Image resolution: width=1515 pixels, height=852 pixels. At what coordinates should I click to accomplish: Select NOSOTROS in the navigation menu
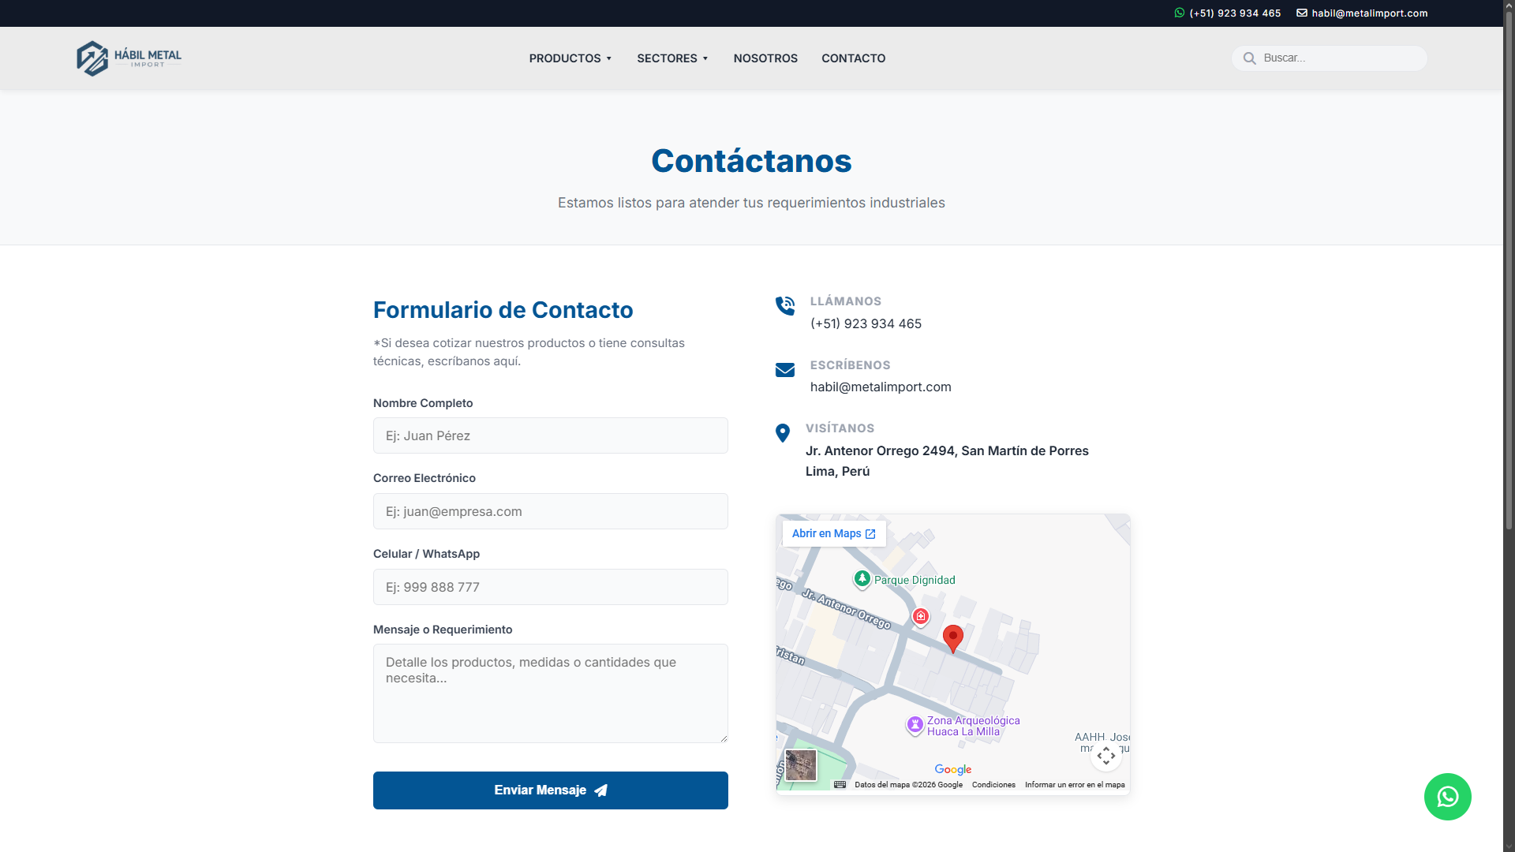point(765,58)
